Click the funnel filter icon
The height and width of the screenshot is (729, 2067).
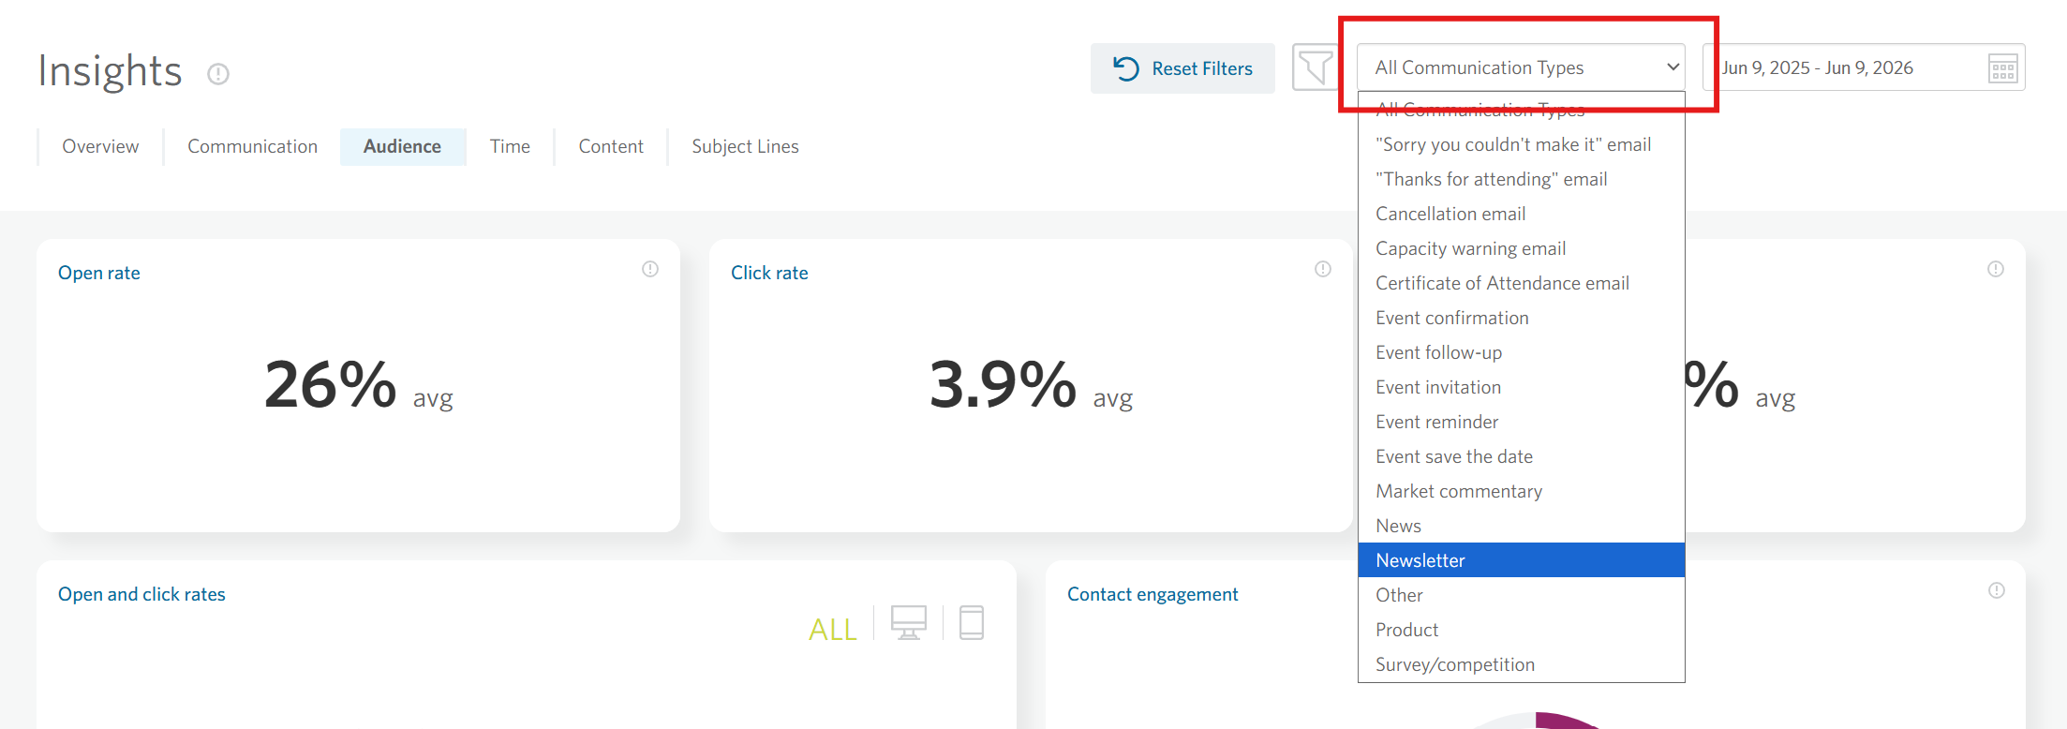point(1315,67)
